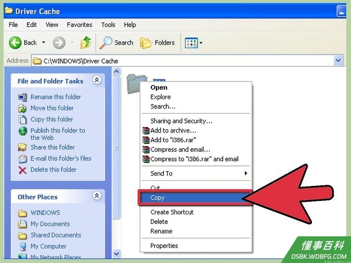Click WinRAR icon beside Compress and email
Screen dimensions: 351x263
pyautogui.click(x=146, y=150)
